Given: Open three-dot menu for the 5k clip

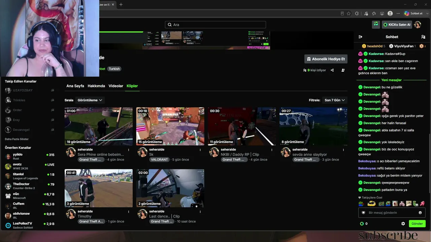Looking at the screenshot, I should (200, 150).
